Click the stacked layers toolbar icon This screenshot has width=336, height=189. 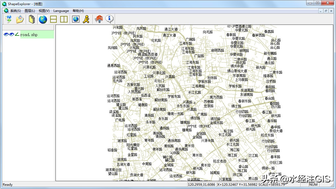pyautogui.click(x=31, y=19)
